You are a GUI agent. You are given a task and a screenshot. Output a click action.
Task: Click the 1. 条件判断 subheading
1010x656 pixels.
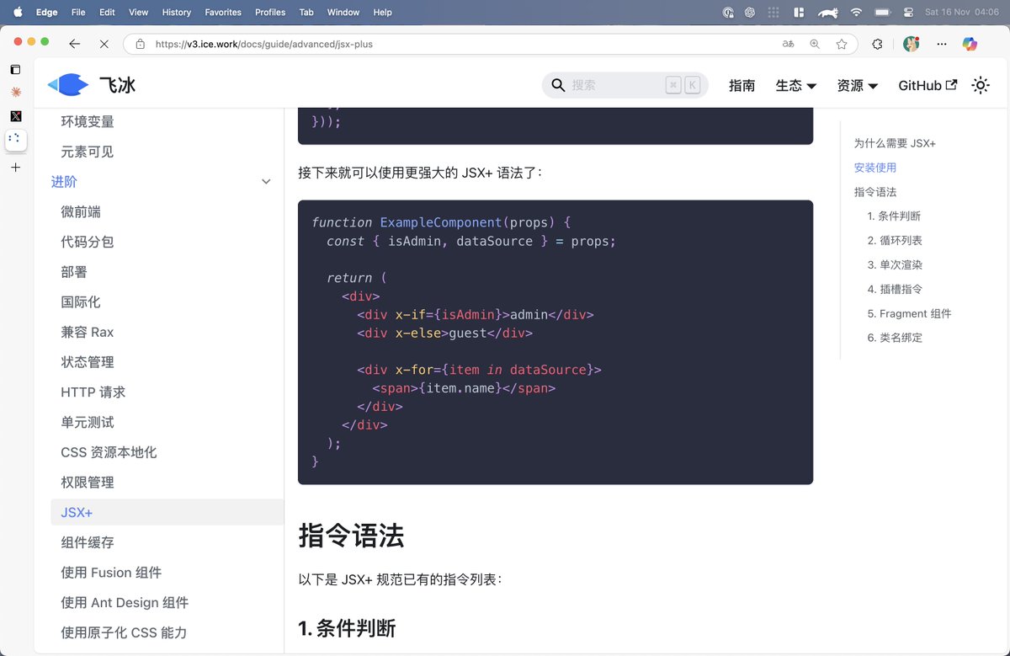pyautogui.click(x=347, y=628)
